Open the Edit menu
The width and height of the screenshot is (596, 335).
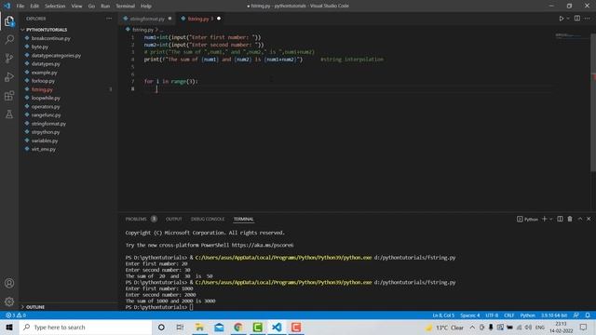point(34,7)
